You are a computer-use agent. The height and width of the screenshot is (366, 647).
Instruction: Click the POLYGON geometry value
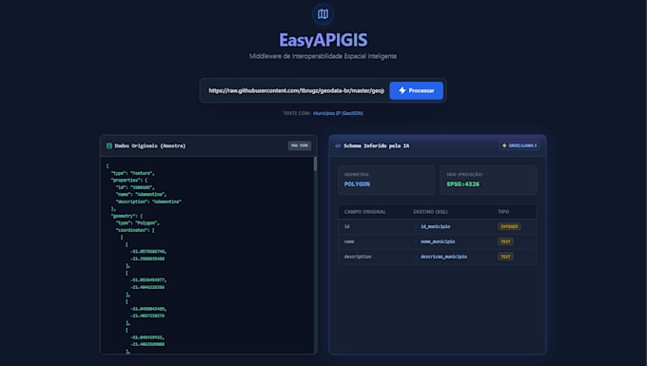click(357, 184)
